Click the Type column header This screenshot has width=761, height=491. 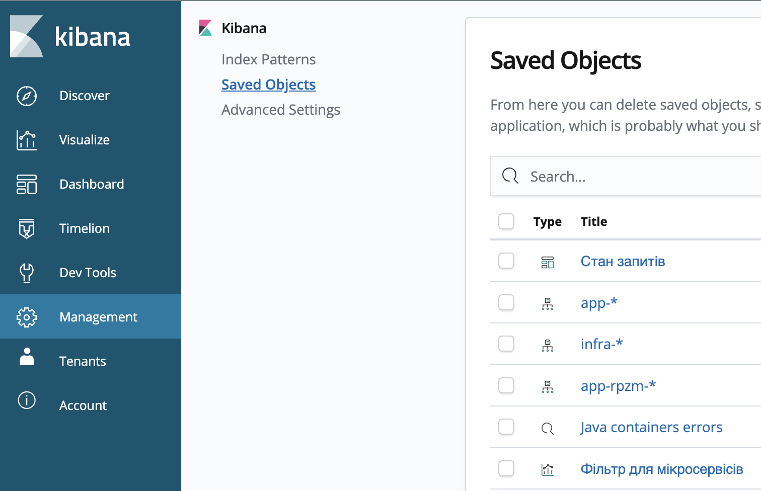(x=548, y=222)
